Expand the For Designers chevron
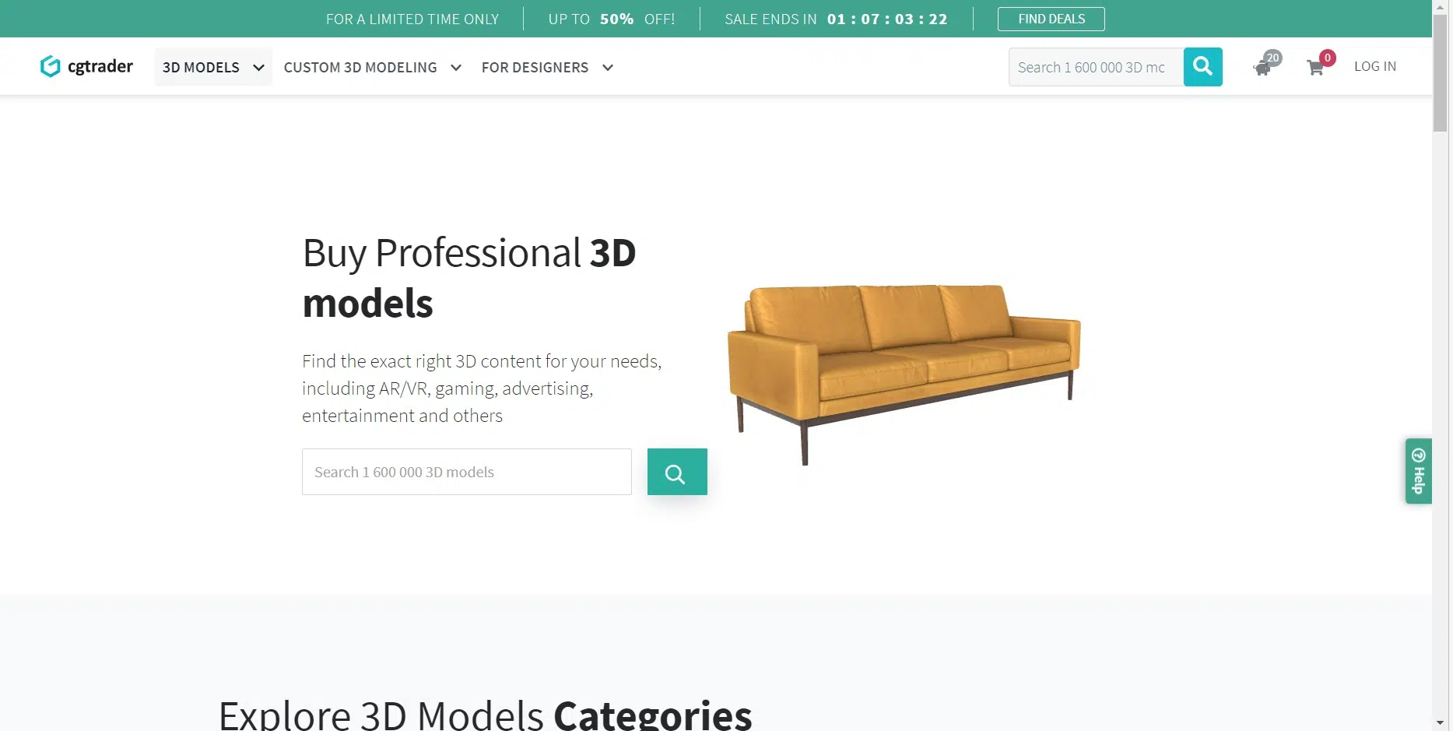 [x=608, y=68]
